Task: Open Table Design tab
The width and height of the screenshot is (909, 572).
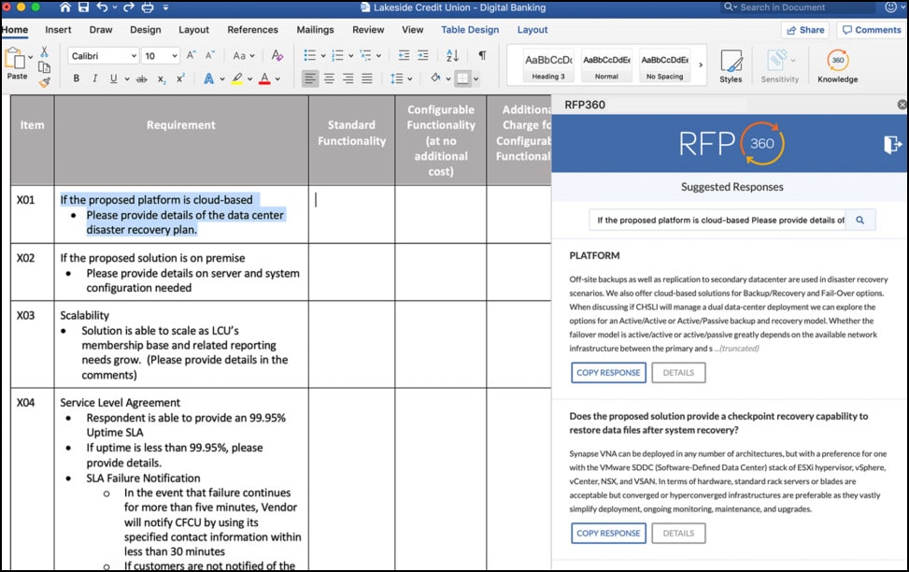Action: click(470, 30)
